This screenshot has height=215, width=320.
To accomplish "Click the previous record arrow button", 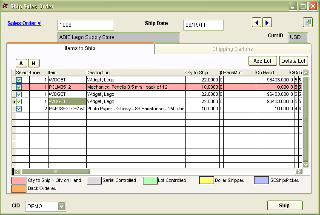I will coord(256,22).
